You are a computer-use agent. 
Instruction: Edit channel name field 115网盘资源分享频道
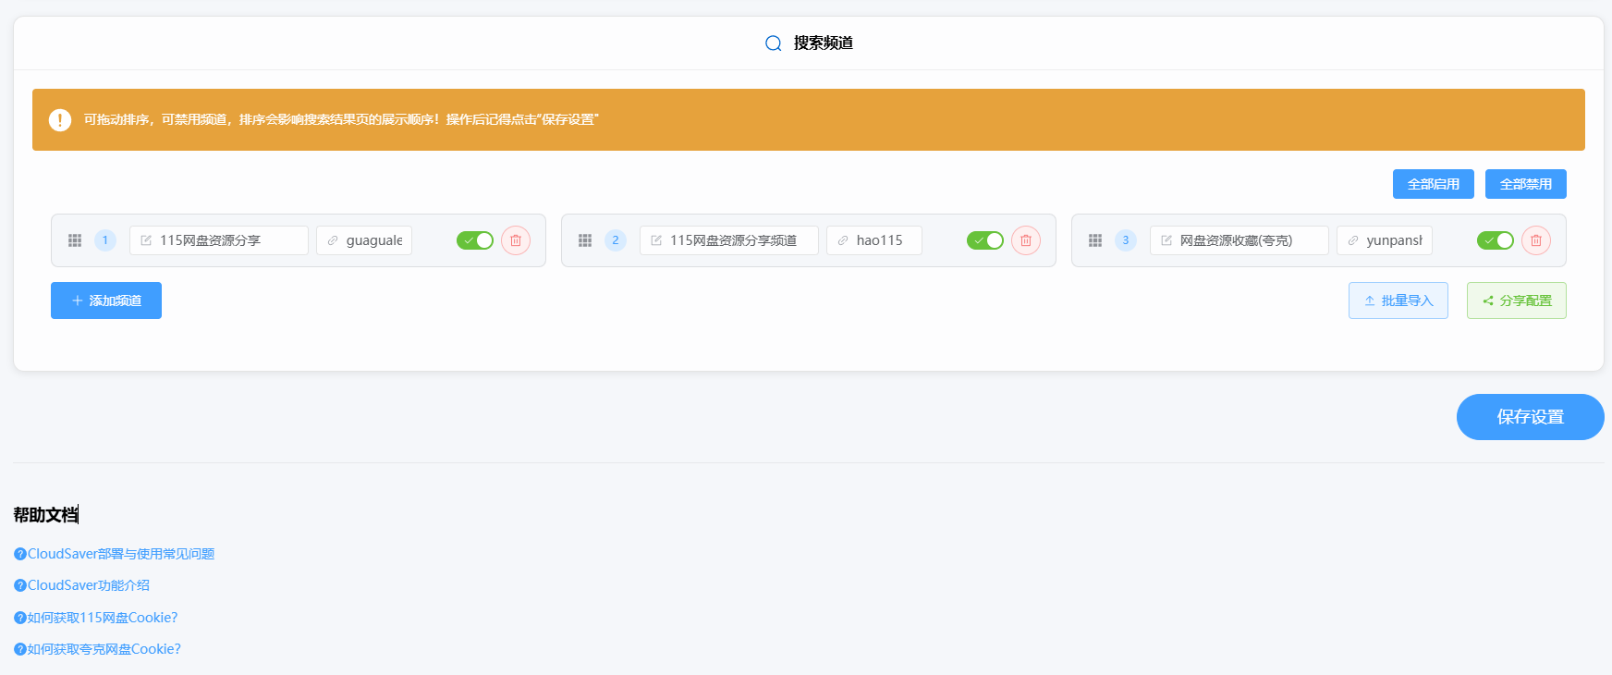tap(729, 240)
